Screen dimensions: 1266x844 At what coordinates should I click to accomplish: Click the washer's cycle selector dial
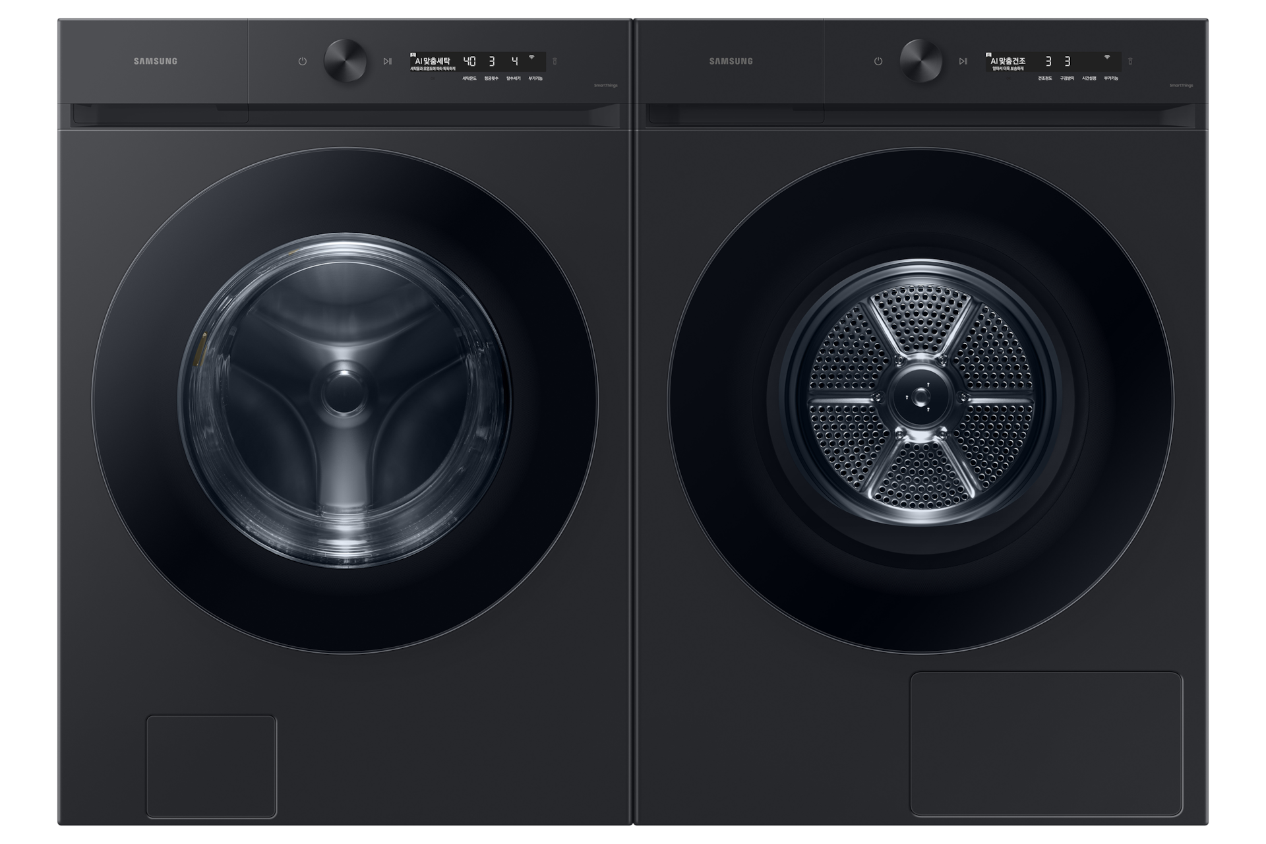(345, 61)
